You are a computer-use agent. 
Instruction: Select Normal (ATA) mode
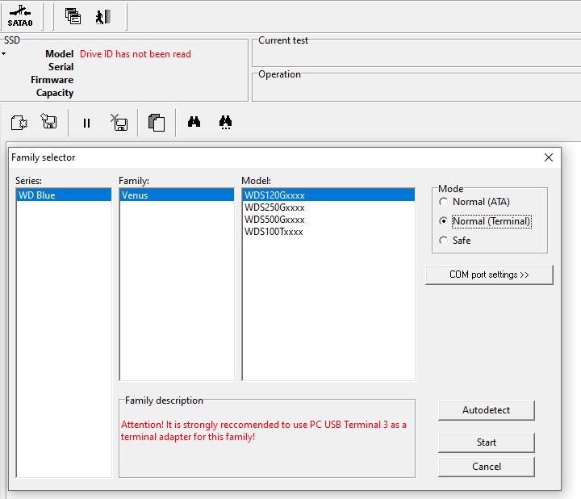click(474, 202)
